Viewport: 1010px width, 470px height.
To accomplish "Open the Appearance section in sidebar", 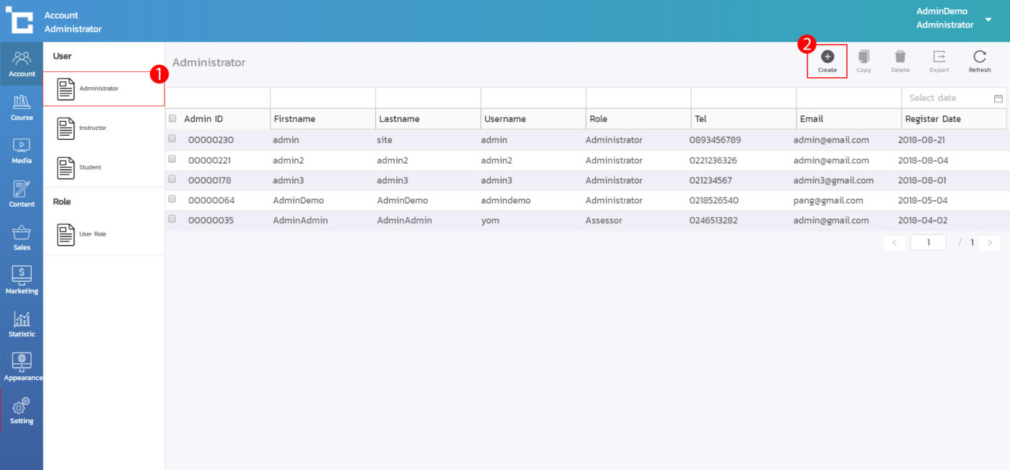I will click(x=22, y=367).
